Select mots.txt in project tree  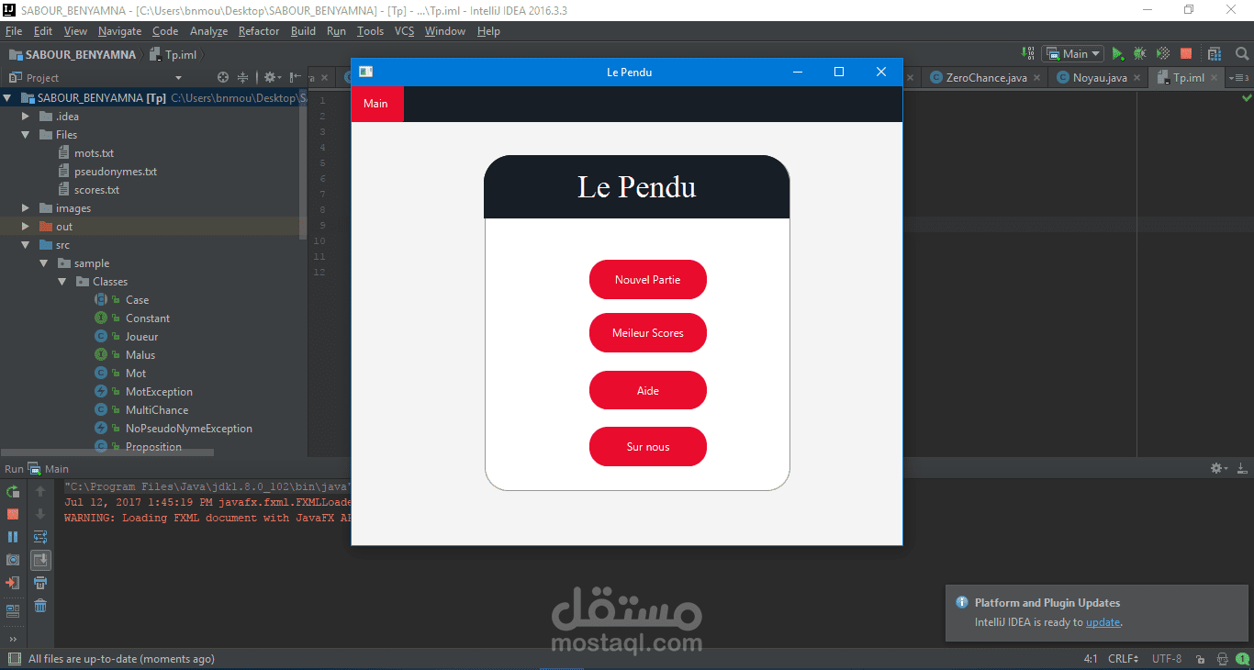(x=94, y=153)
